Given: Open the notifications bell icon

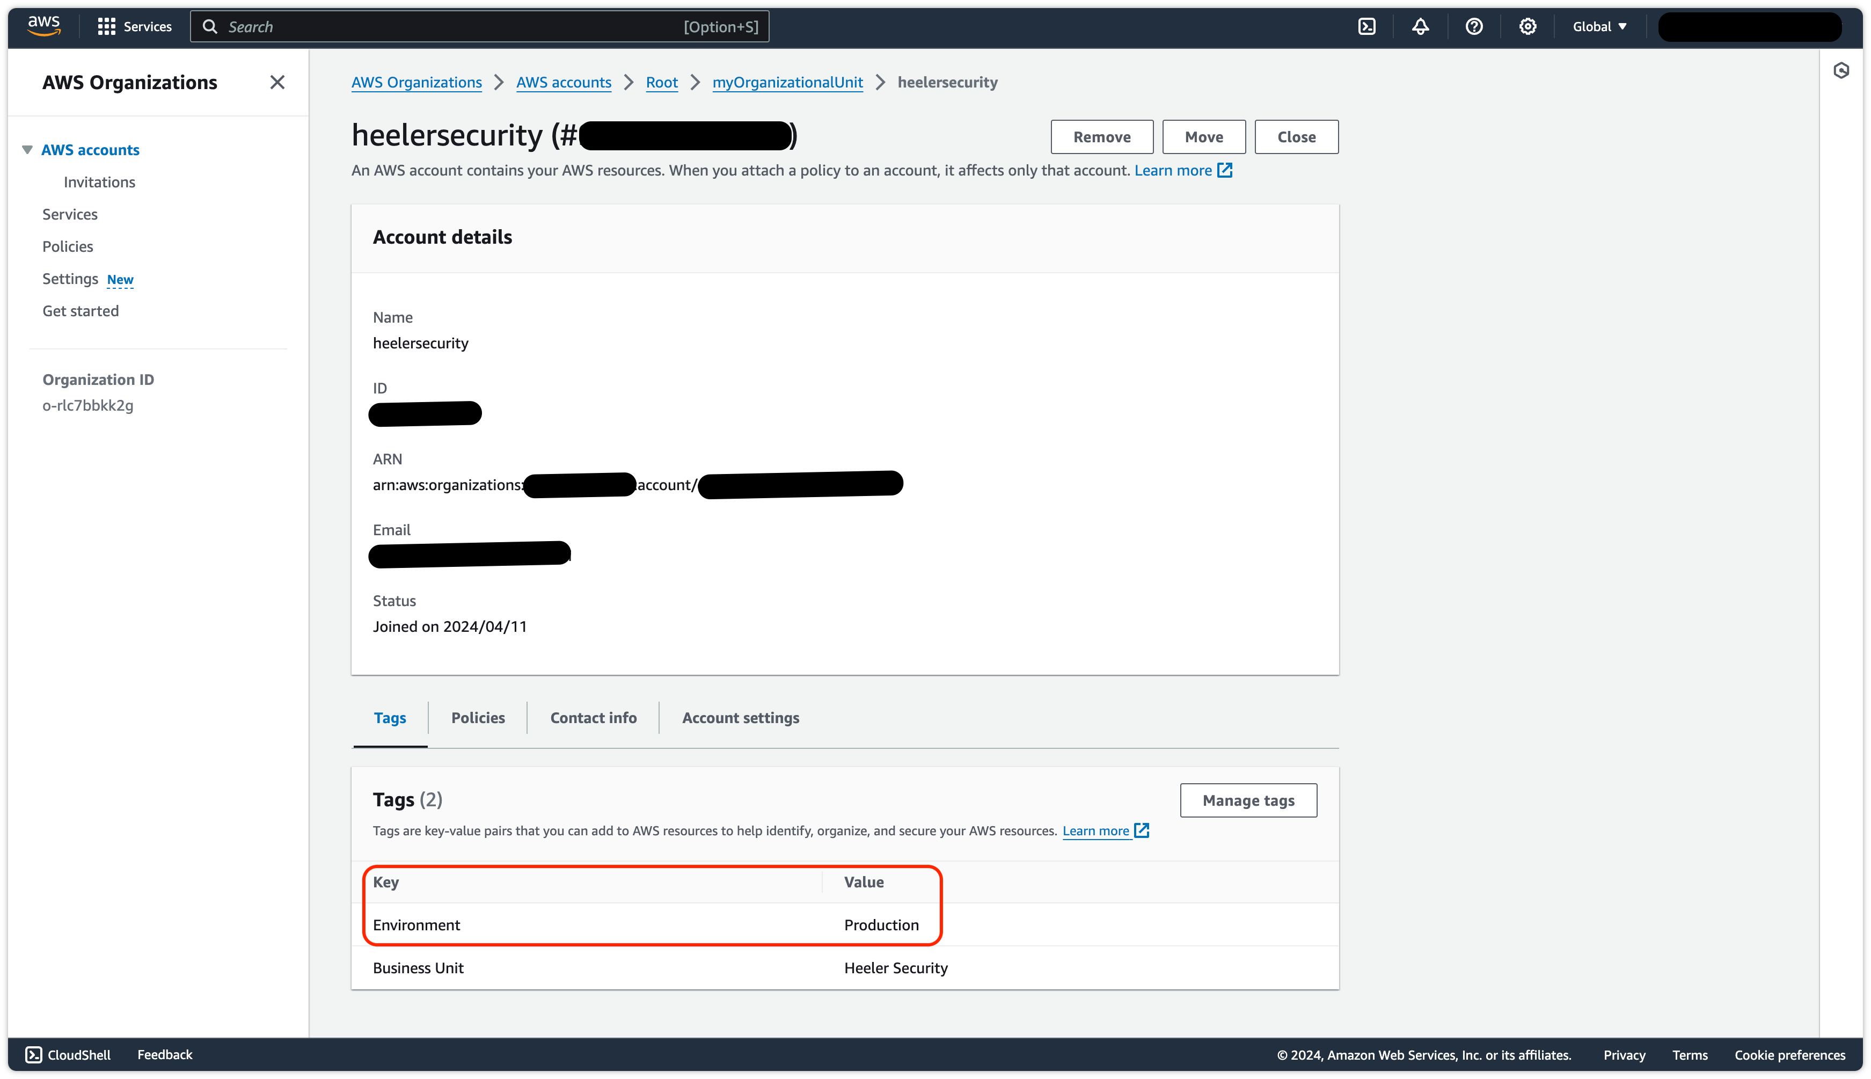Looking at the screenshot, I should [x=1420, y=27].
